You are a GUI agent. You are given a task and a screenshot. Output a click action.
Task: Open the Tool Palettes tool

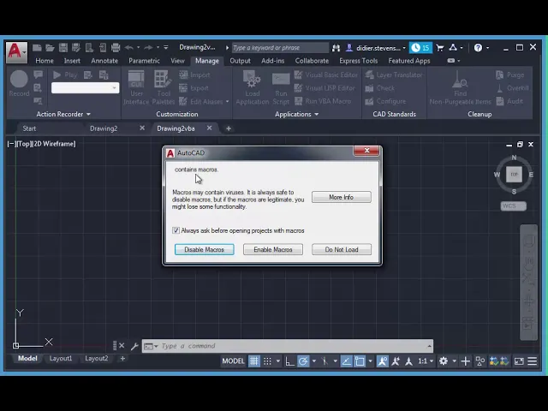point(164,87)
